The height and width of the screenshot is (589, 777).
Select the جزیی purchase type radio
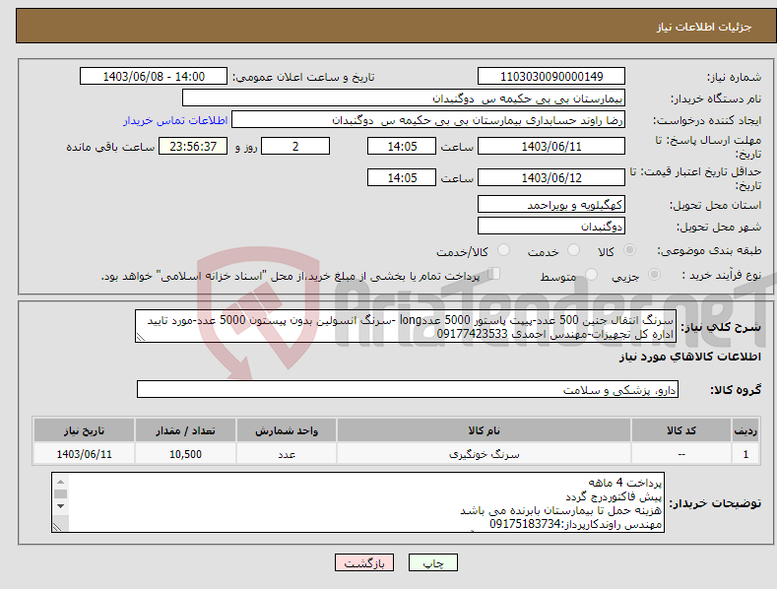point(654,274)
